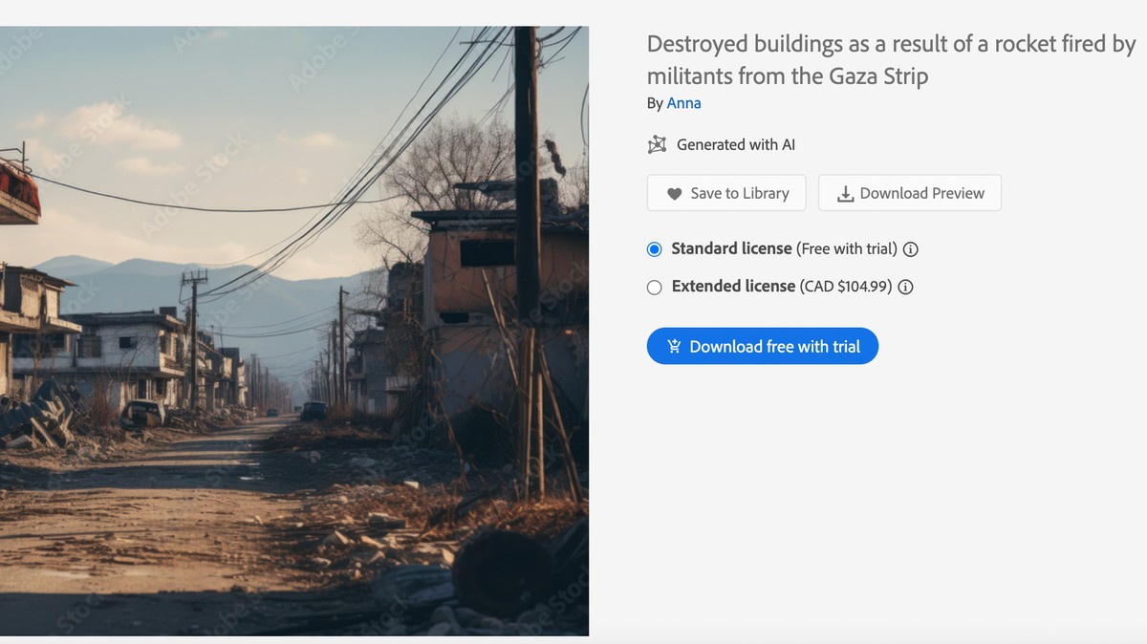Click the Free with trial text
This screenshot has width=1147, height=644.
[x=846, y=248]
